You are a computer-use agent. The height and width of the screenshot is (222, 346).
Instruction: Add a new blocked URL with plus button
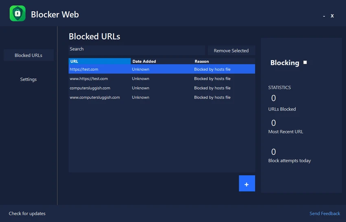pyautogui.click(x=247, y=183)
